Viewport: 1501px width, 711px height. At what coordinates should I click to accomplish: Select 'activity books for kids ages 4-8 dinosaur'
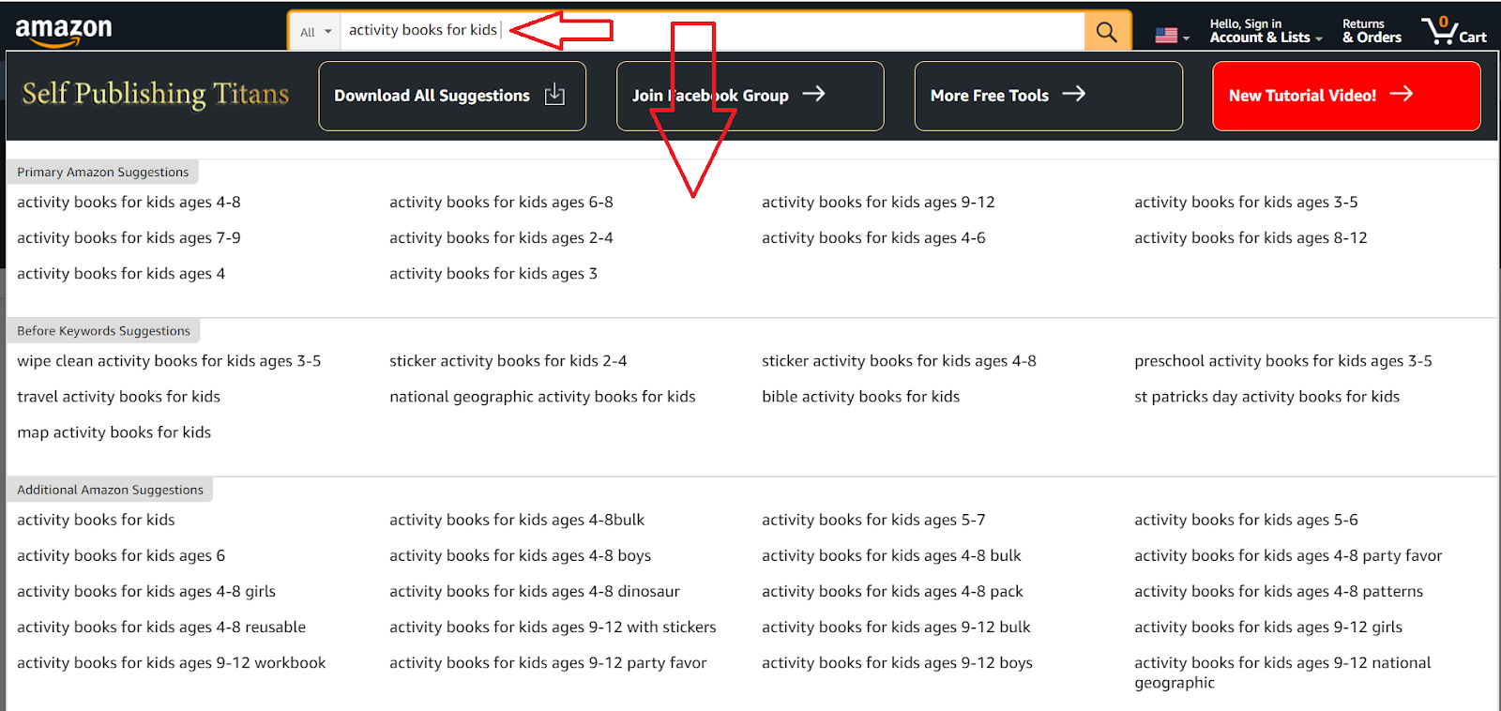click(x=535, y=591)
